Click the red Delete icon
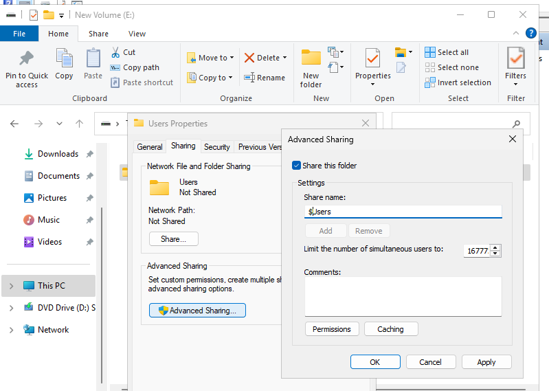This screenshot has width=549, height=391. (x=249, y=58)
